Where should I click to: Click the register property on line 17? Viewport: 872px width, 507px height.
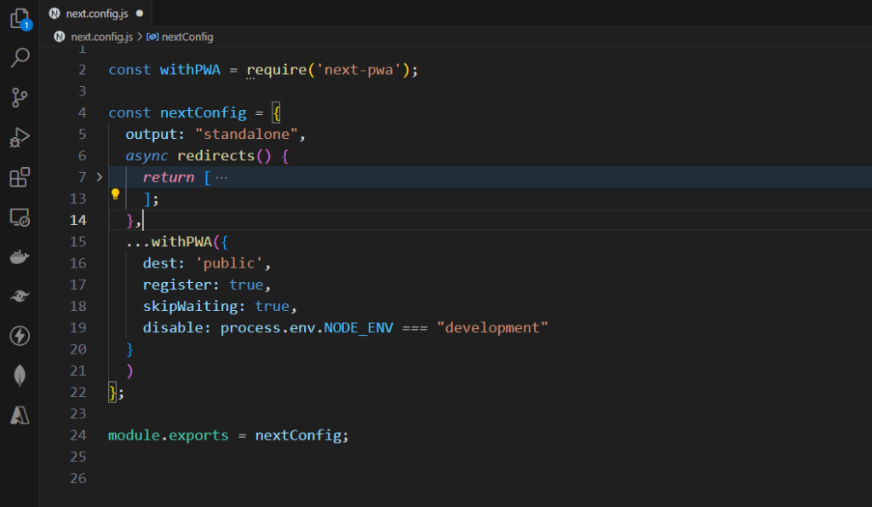pyautogui.click(x=177, y=285)
